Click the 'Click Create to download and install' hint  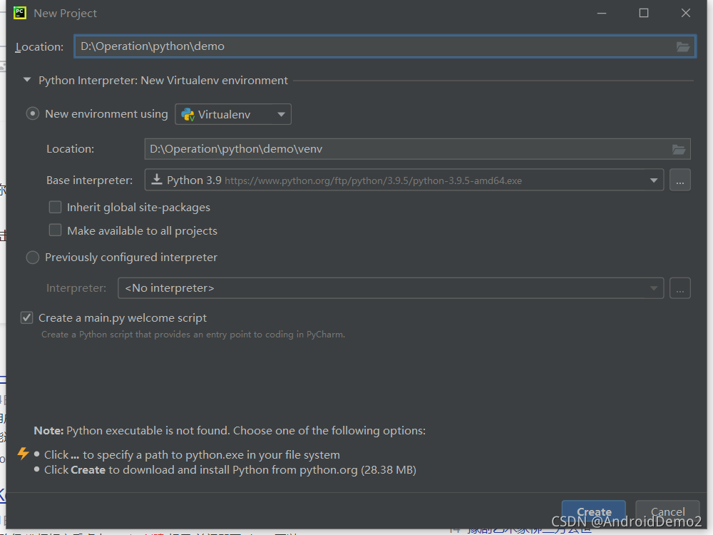(x=230, y=469)
